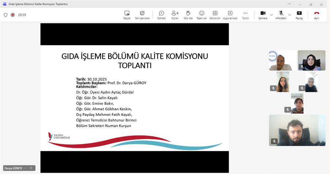Viewport: 330px width, 174px height.
Task: Open Uygulamalar apps panel
Action: pos(230,15)
